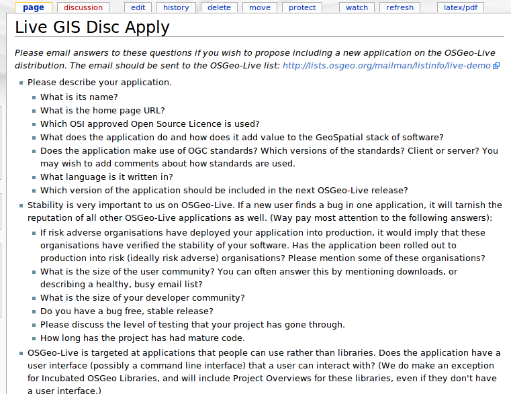Select the delete tab
Viewport: 511px width, 394px height.
click(219, 7)
